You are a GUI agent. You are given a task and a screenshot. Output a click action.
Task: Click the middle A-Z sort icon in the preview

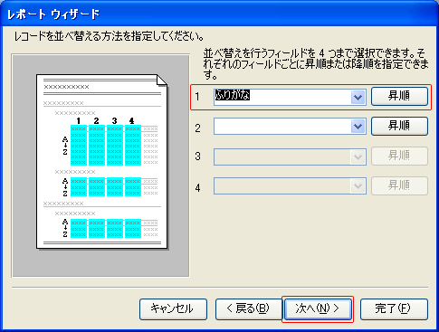(x=65, y=187)
